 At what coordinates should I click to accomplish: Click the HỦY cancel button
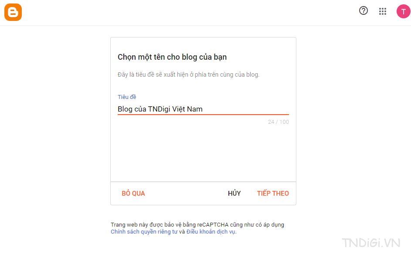(x=234, y=193)
